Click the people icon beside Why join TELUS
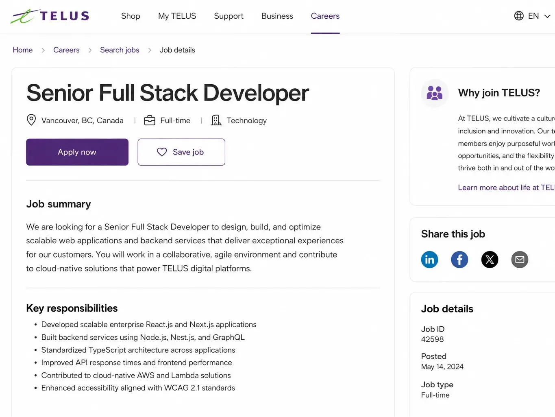Screen dimensions: 555x417 (x=435, y=93)
